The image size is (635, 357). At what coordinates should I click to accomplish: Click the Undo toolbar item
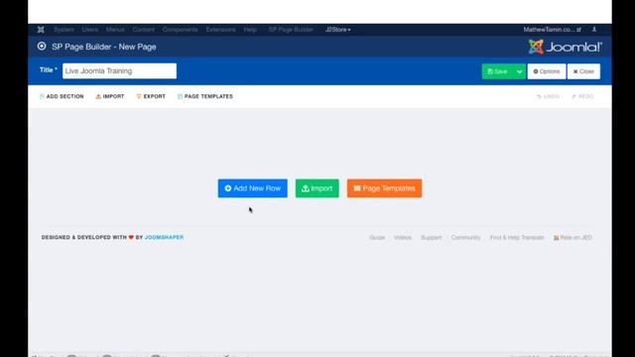point(548,96)
